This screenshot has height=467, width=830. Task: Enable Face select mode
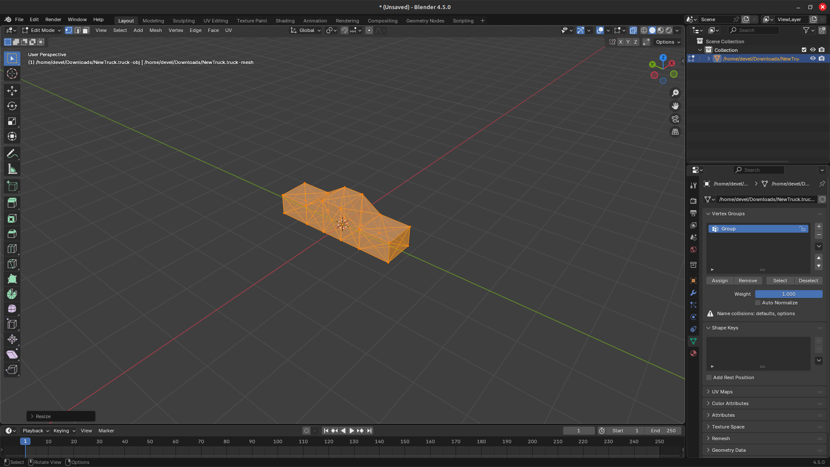[86, 30]
